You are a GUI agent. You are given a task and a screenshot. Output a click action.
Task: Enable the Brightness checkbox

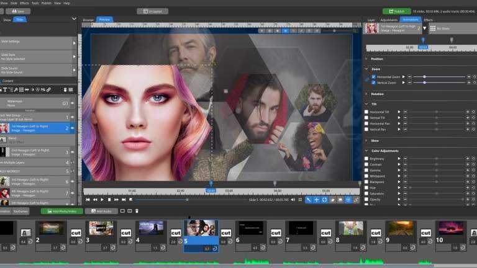click(x=366, y=159)
